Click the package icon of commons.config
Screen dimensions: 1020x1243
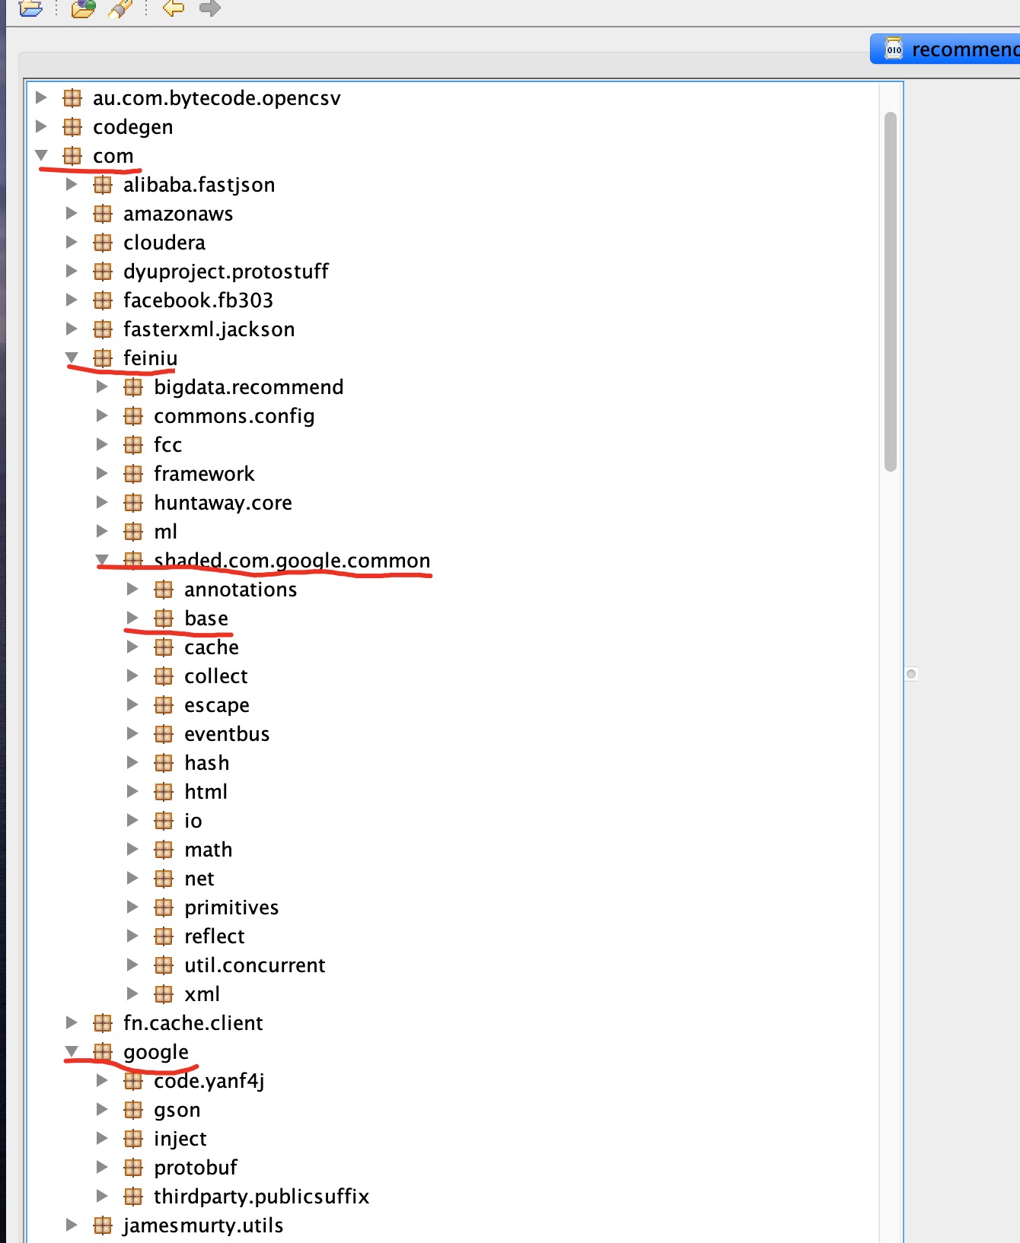[x=133, y=416]
